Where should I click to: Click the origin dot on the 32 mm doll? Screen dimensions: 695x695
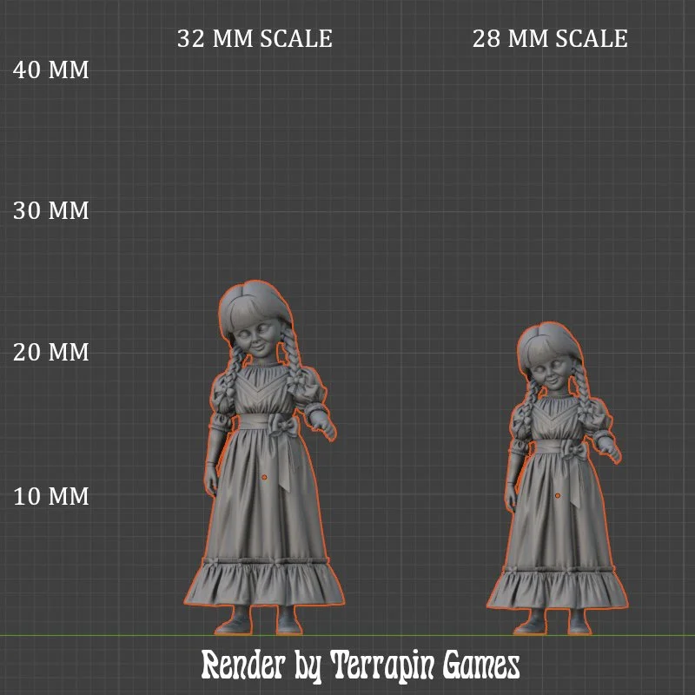tap(264, 477)
